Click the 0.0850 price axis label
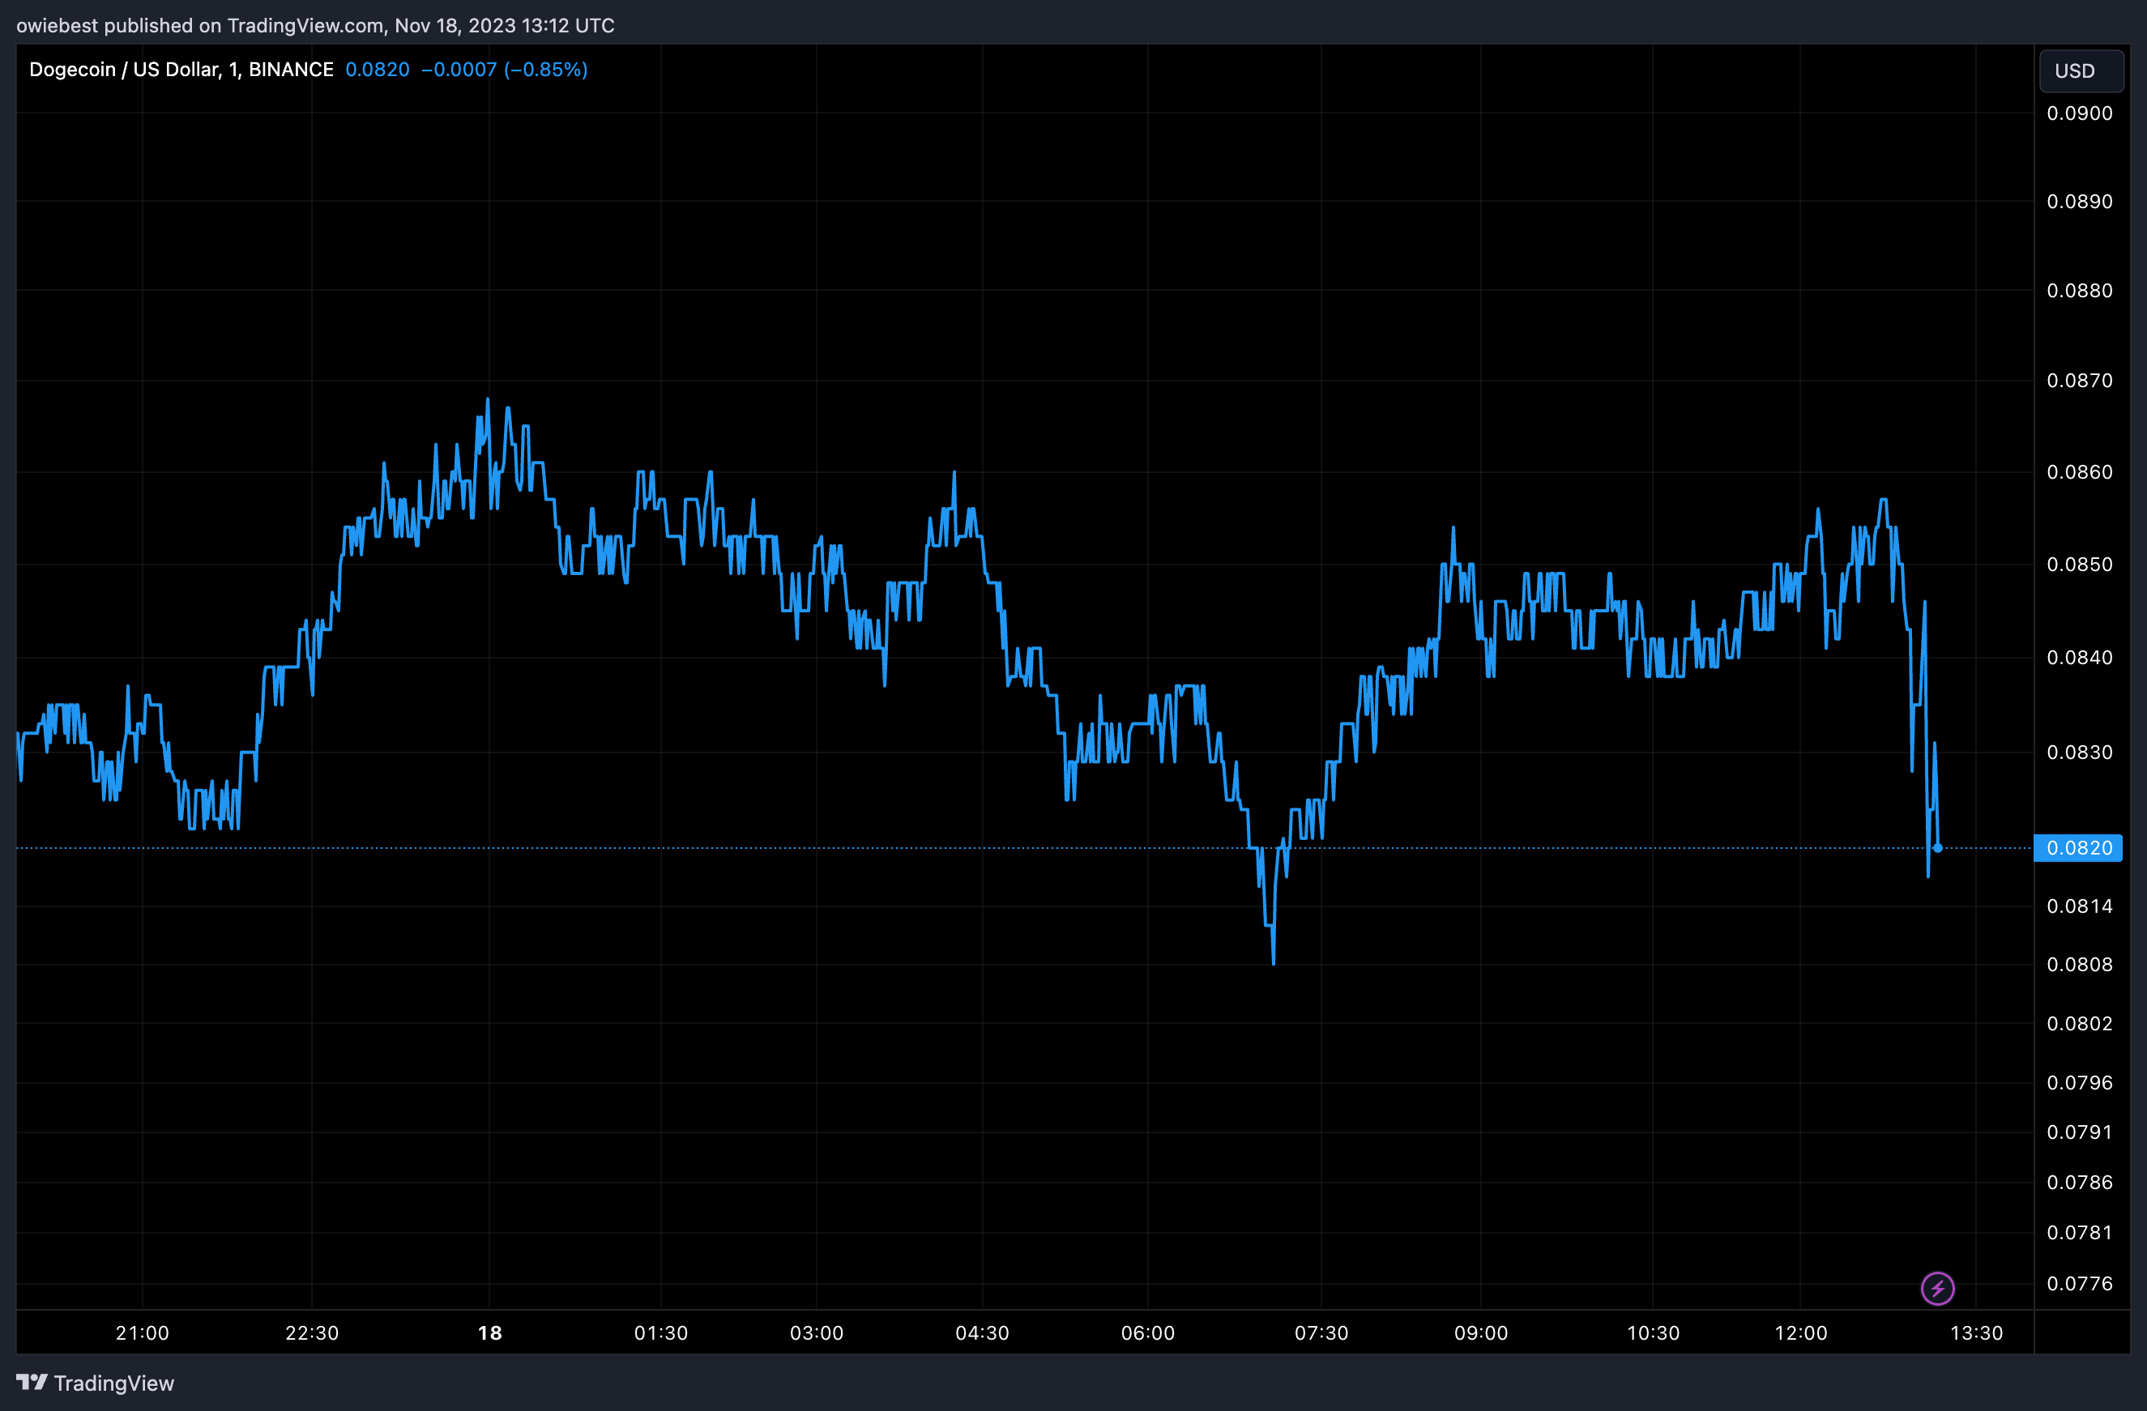 (2079, 565)
